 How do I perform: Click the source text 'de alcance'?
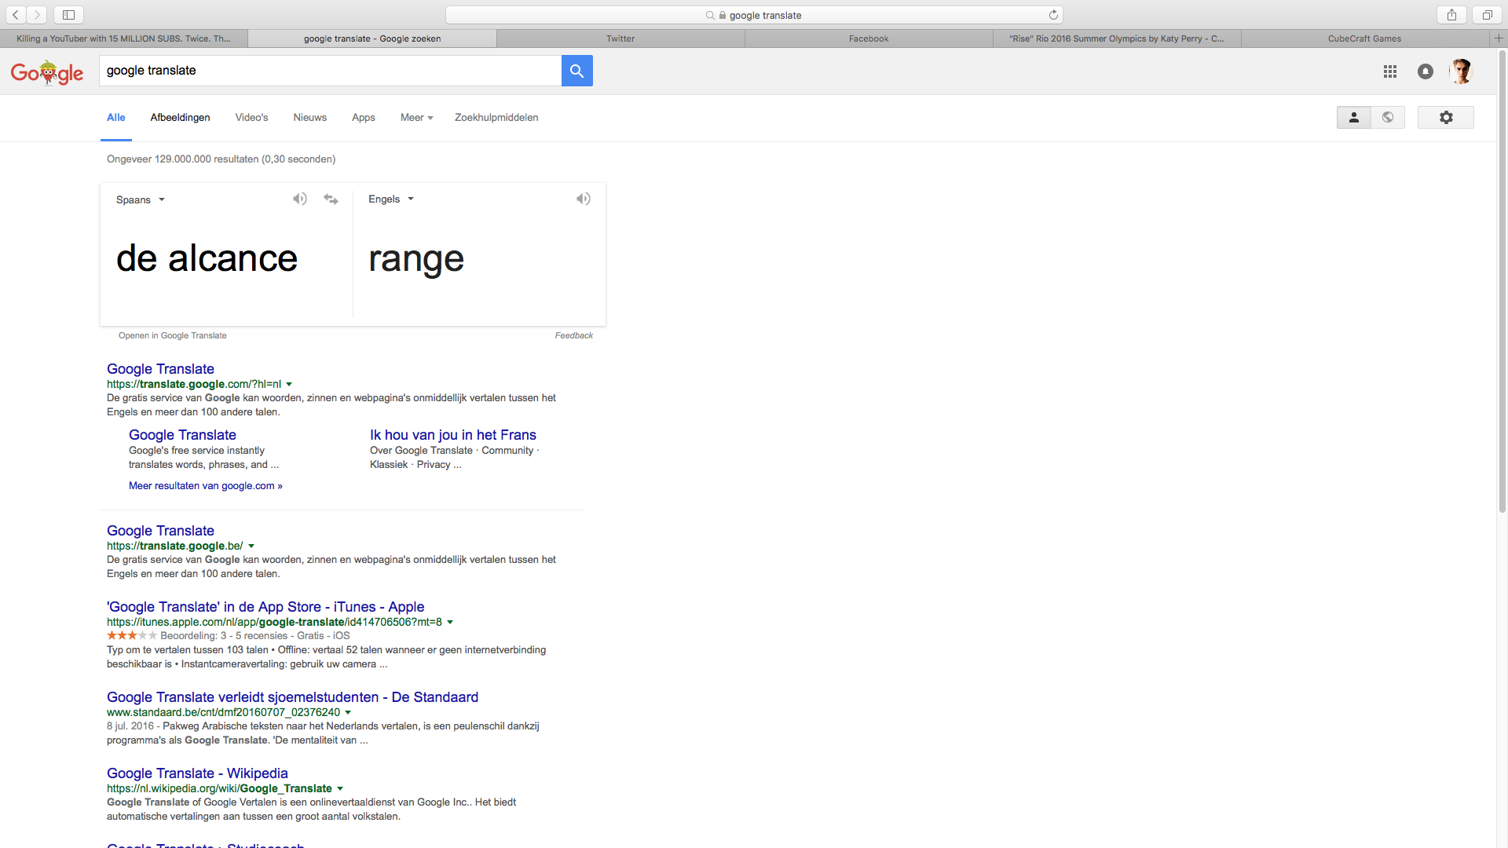(207, 259)
